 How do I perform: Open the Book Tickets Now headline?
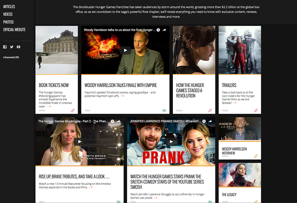54,85
